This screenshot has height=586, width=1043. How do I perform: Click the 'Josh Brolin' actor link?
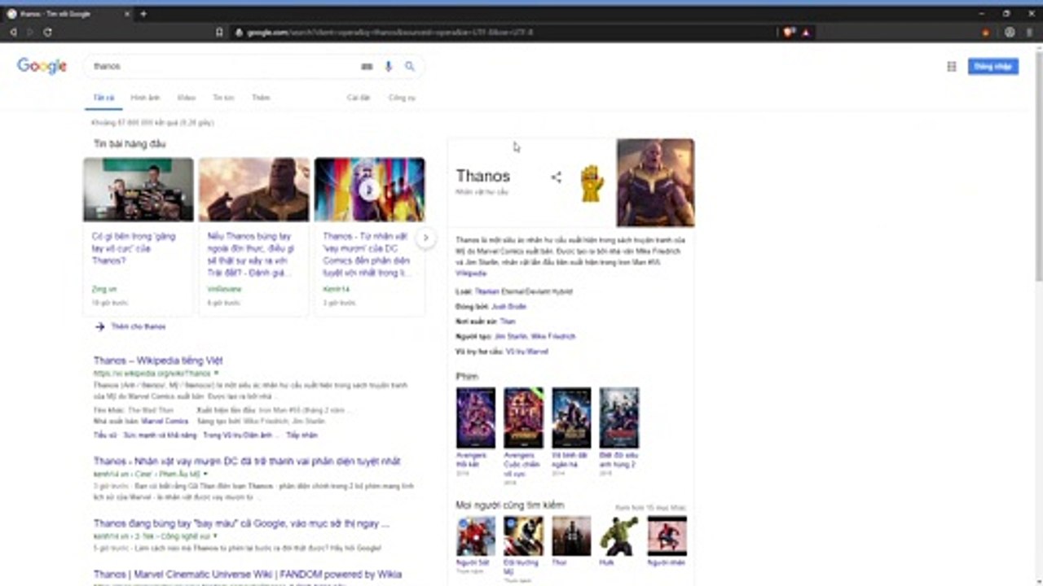(508, 307)
